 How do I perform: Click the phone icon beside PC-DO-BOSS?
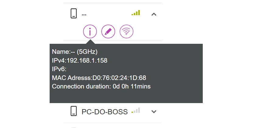(x=73, y=111)
